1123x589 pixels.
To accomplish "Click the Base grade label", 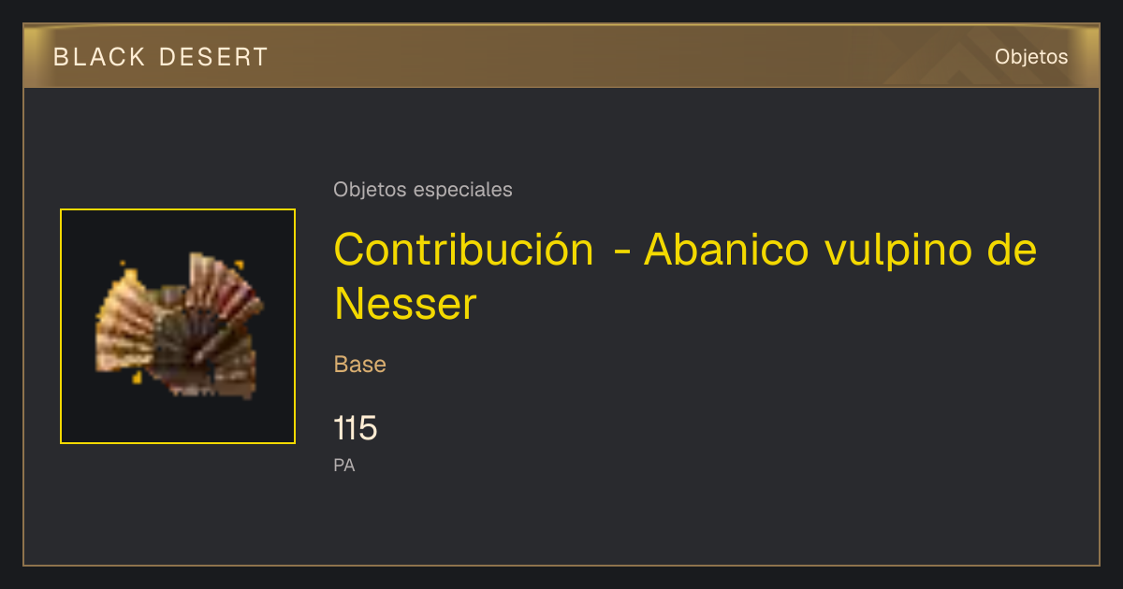I will coord(360,365).
